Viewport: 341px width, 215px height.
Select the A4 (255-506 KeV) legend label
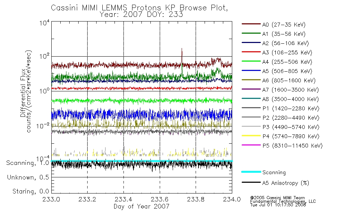tap(287, 62)
